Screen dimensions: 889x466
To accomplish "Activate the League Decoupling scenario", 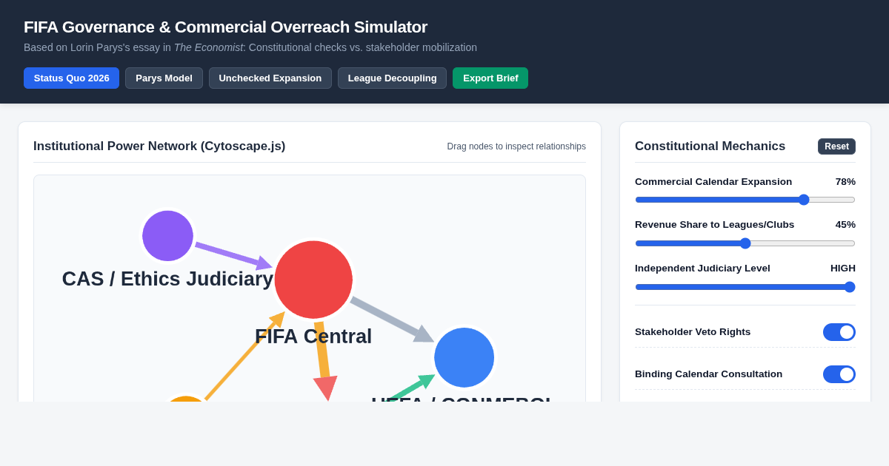I will [x=392, y=78].
